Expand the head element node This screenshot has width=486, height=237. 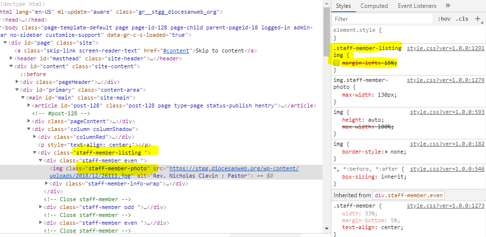coord(2,20)
